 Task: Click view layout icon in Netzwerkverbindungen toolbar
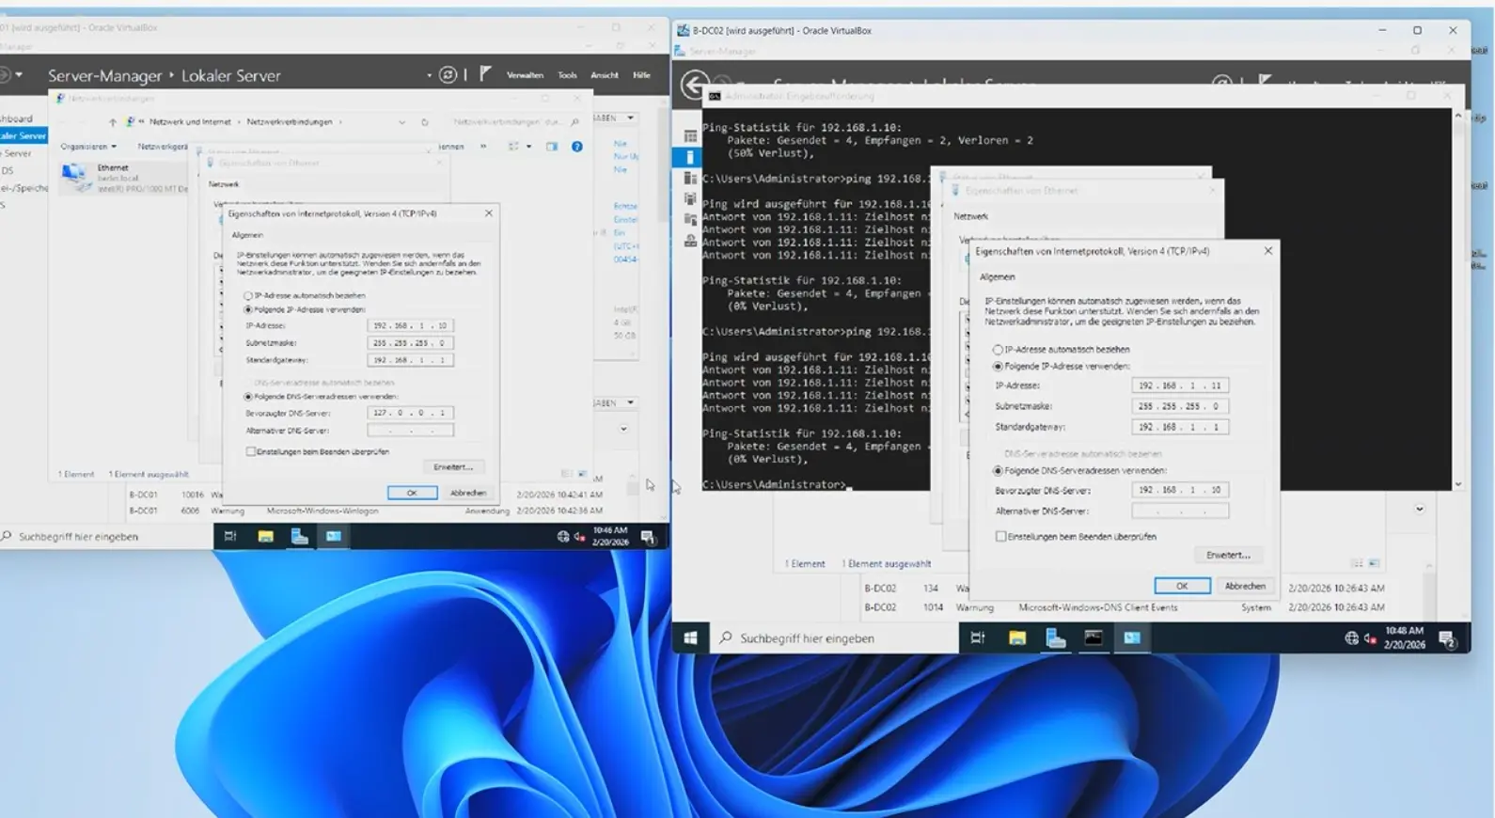[x=514, y=147]
